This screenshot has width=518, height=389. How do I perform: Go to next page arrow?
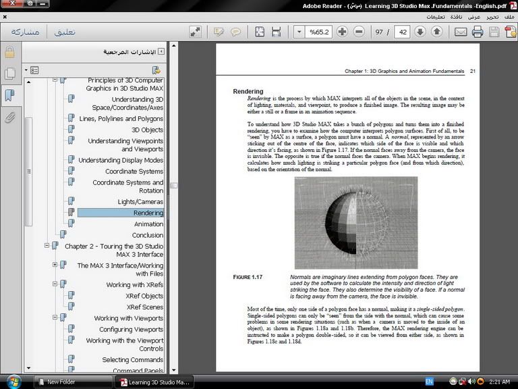point(420,32)
